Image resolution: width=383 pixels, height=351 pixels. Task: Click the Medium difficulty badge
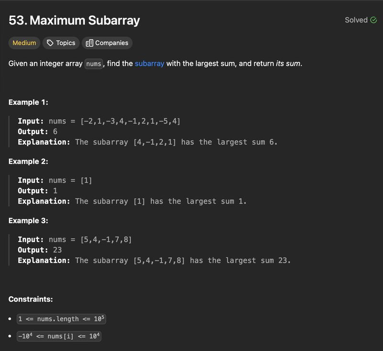[x=24, y=43]
